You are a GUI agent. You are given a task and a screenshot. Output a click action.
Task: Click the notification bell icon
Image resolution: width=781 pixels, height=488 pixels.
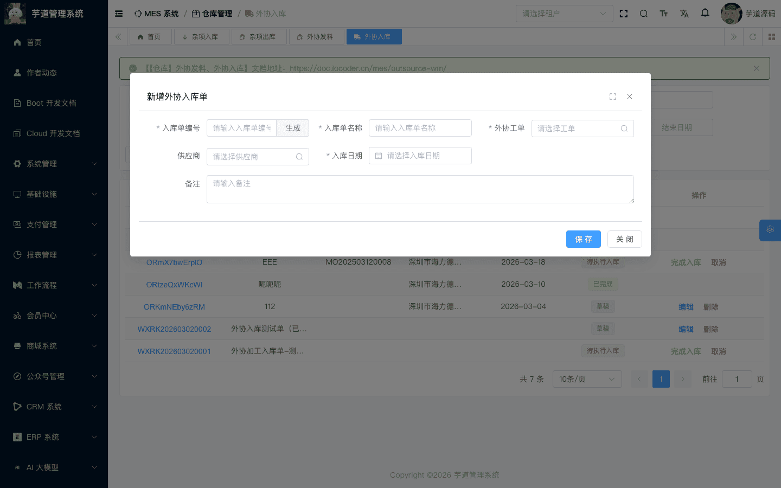click(x=705, y=13)
